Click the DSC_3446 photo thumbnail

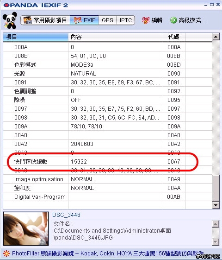(x=26, y=228)
